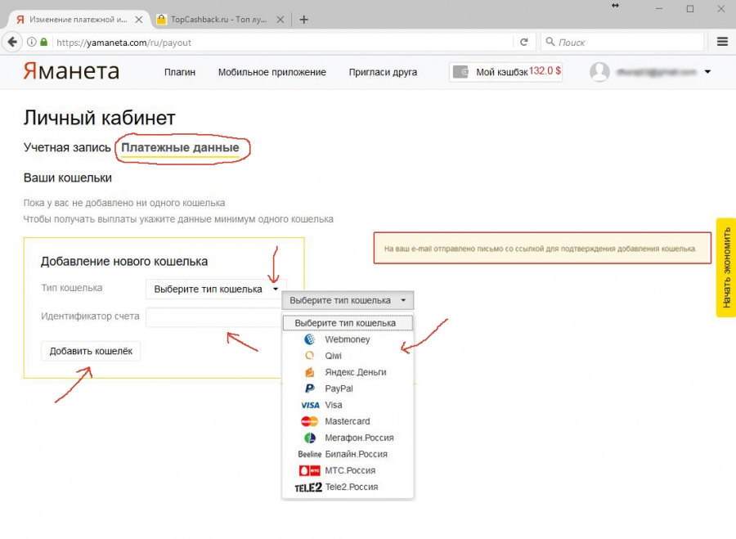The width and height of the screenshot is (736, 539).
Task: Click the search magnifier icon in search box
Action: click(x=550, y=43)
